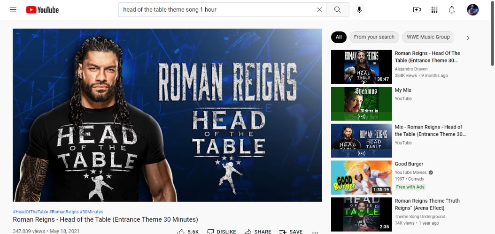Open the hamburger guide menu

tap(13, 10)
